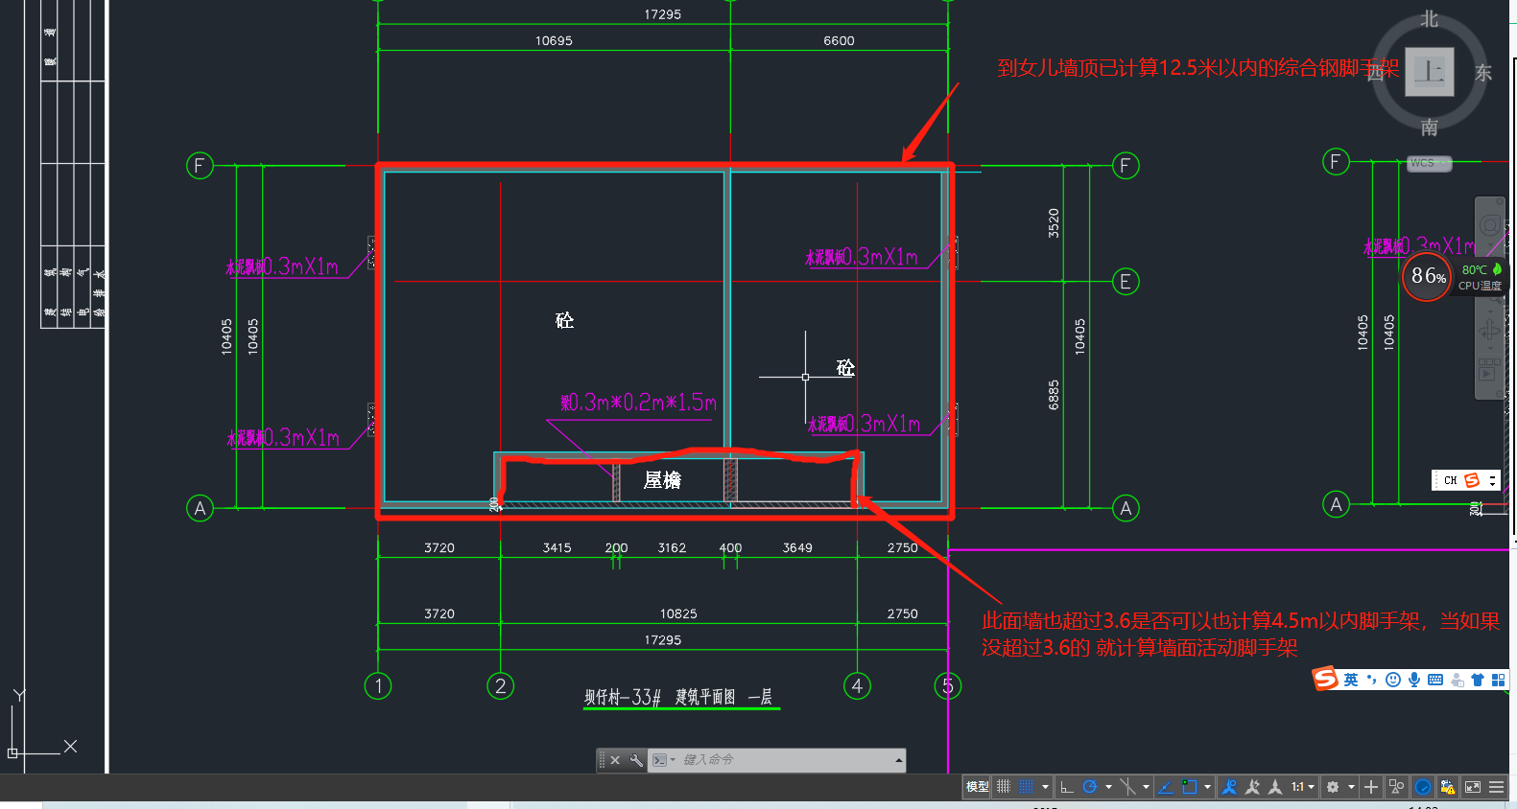This screenshot has width=1517, height=809.
Task: Click Sogou voice input microphone icon
Action: click(1414, 680)
